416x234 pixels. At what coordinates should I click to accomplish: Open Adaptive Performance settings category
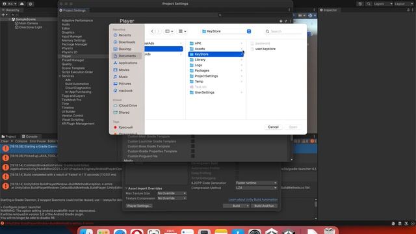pyautogui.click(x=77, y=20)
